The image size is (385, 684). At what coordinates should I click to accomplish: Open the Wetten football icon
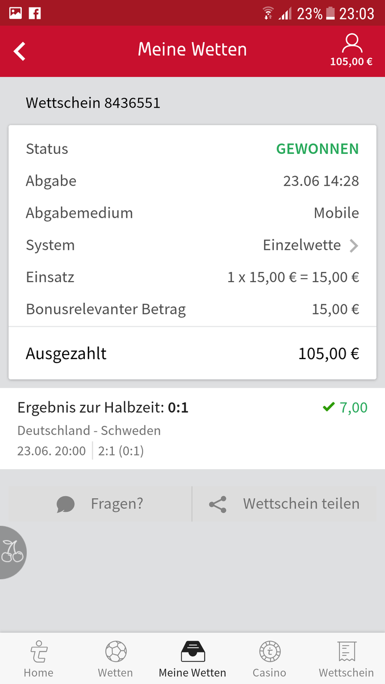coord(116,652)
